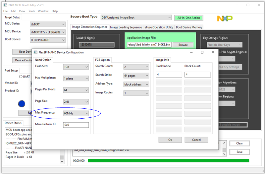Click the Cancel button in dialog
Viewport: 265px width, 174px height.
coord(196,140)
